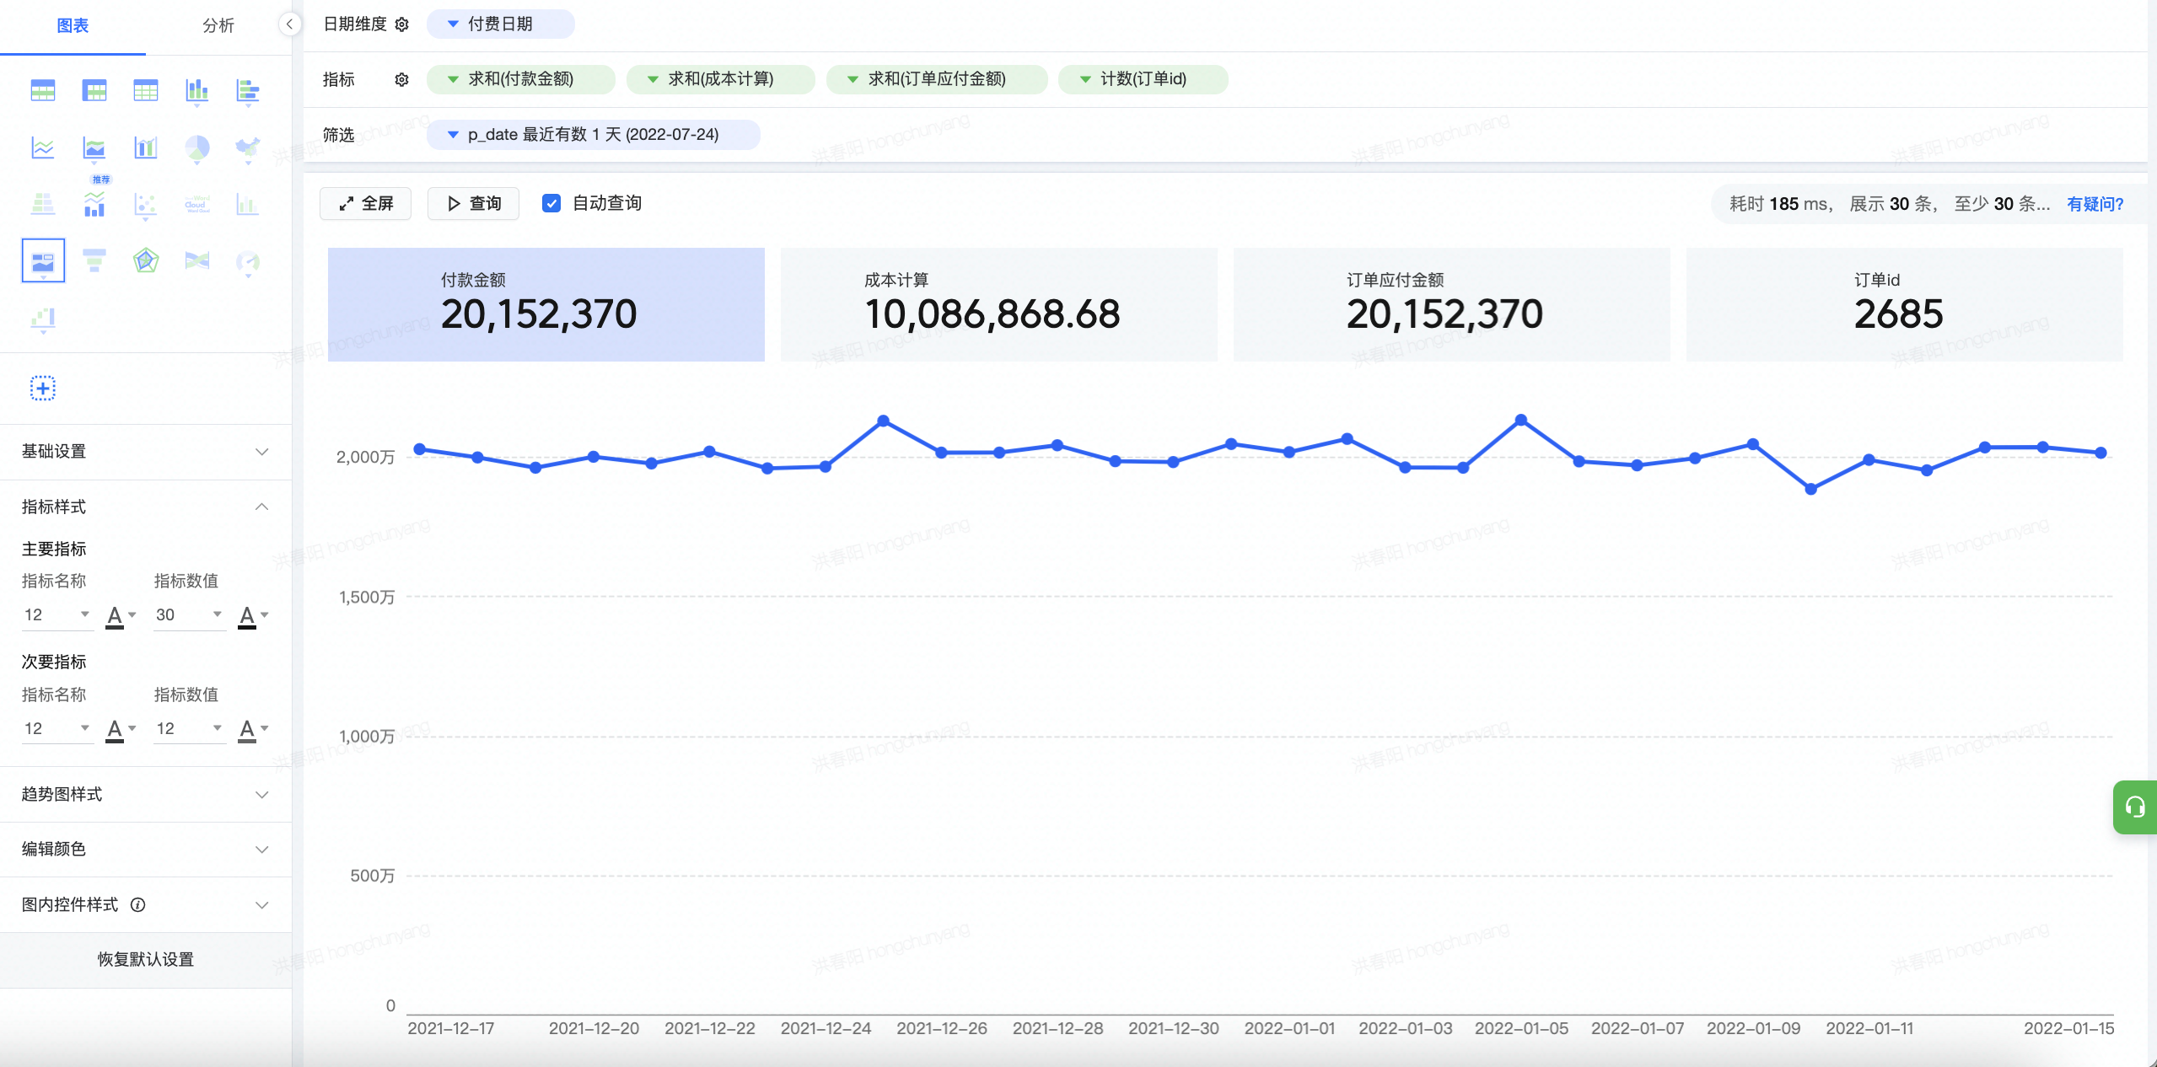Open 次要指标 value font size dropdown
The height and width of the screenshot is (1067, 2157).
coord(189,728)
